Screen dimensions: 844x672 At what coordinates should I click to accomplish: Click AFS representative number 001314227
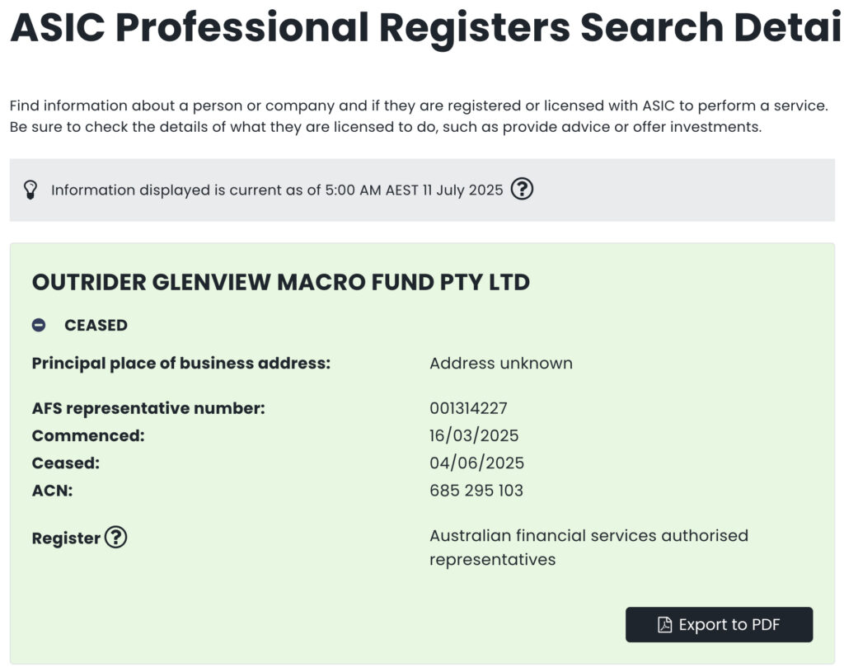pyautogui.click(x=468, y=408)
